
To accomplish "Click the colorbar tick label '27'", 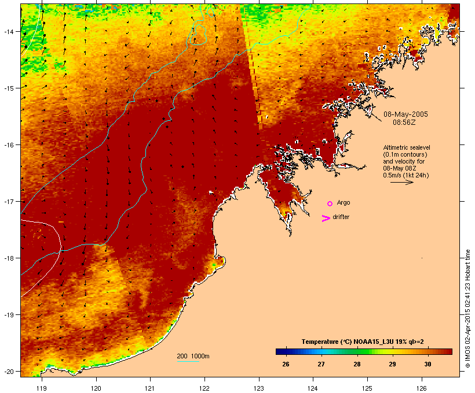I will click(x=321, y=364).
